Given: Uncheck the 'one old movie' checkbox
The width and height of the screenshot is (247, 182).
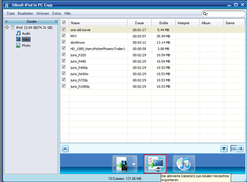Looking at the screenshot, I should pyautogui.click(x=64, y=30).
